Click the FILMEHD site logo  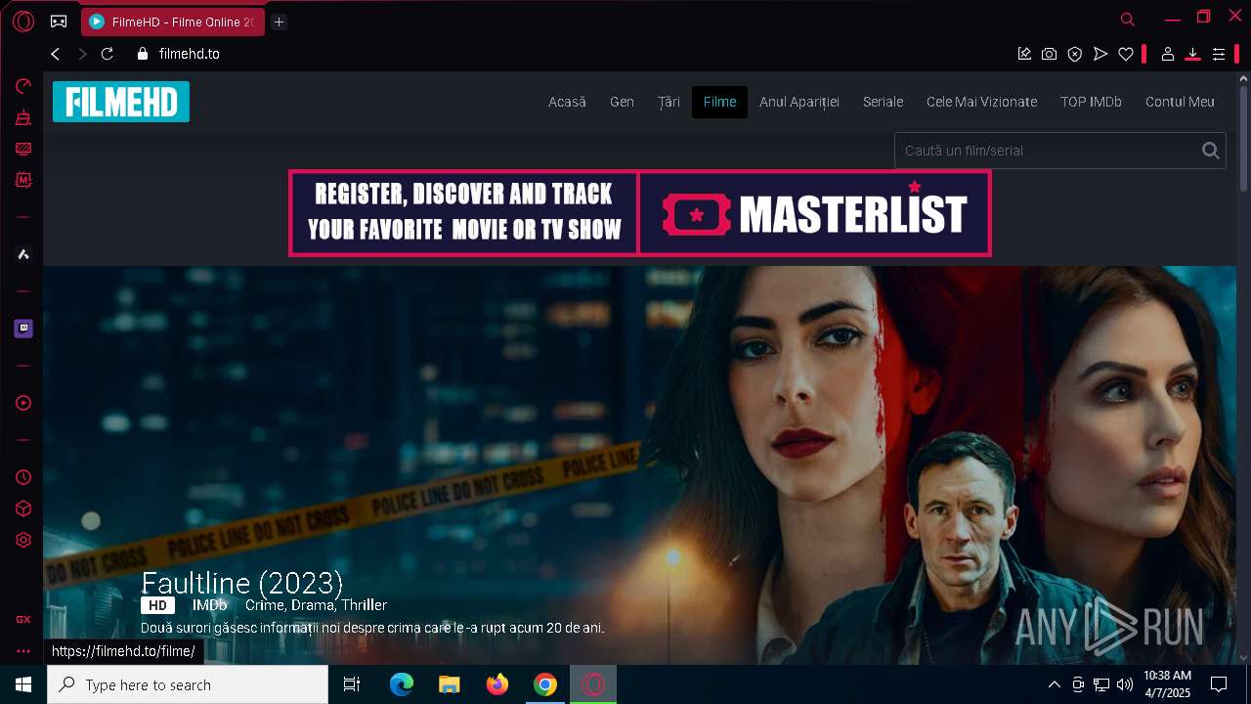coord(121,102)
